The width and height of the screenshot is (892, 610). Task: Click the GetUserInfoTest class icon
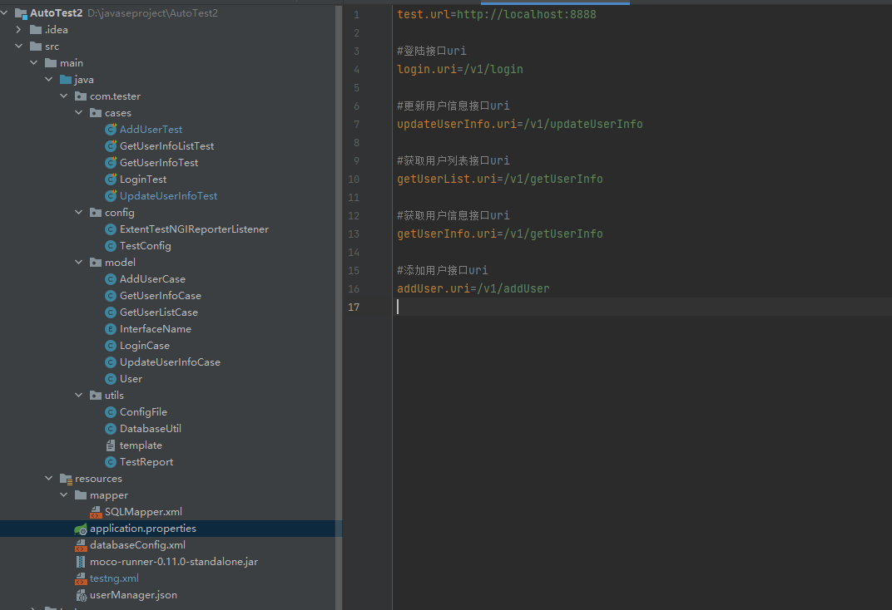point(111,162)
